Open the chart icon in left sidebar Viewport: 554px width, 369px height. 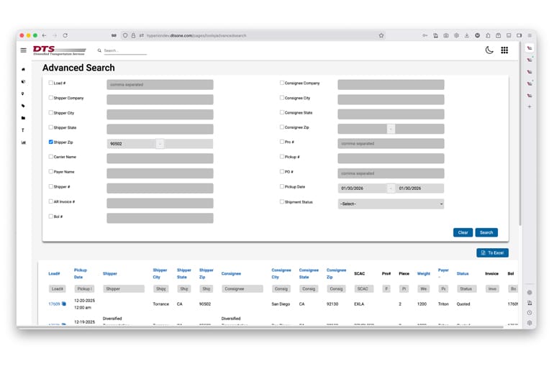point(23,142)
